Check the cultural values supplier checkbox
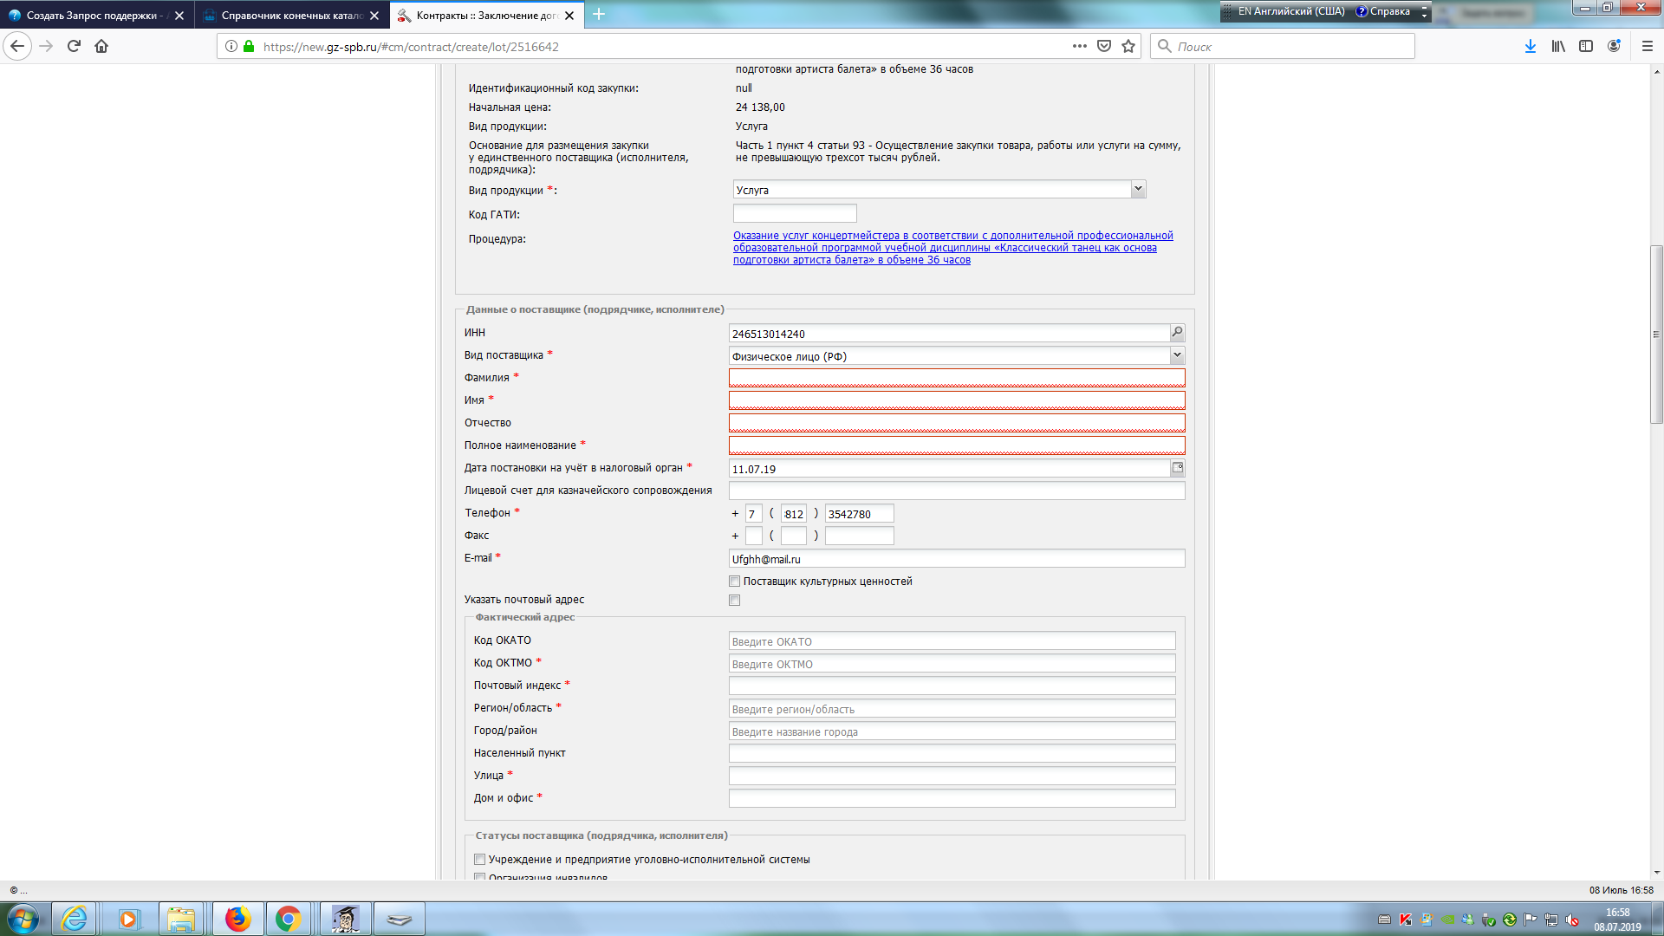This screenshot has width=1664, height=936. (x=735, y=582)
